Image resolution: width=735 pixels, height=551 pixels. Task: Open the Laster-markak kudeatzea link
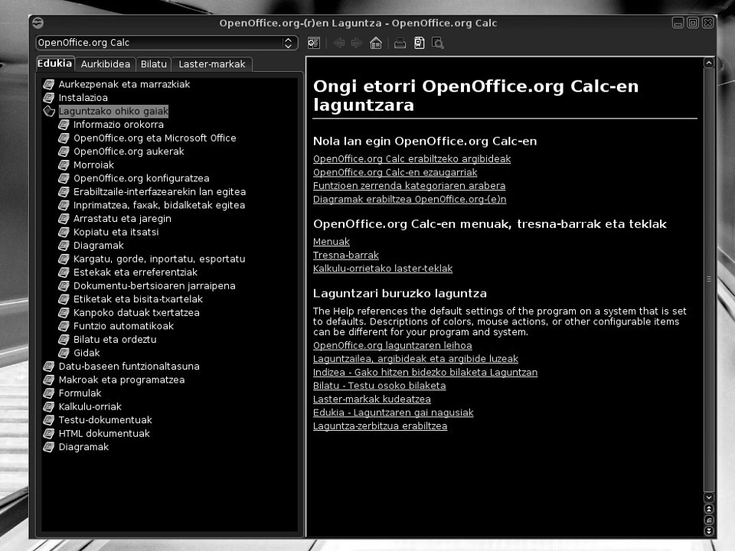372,399
